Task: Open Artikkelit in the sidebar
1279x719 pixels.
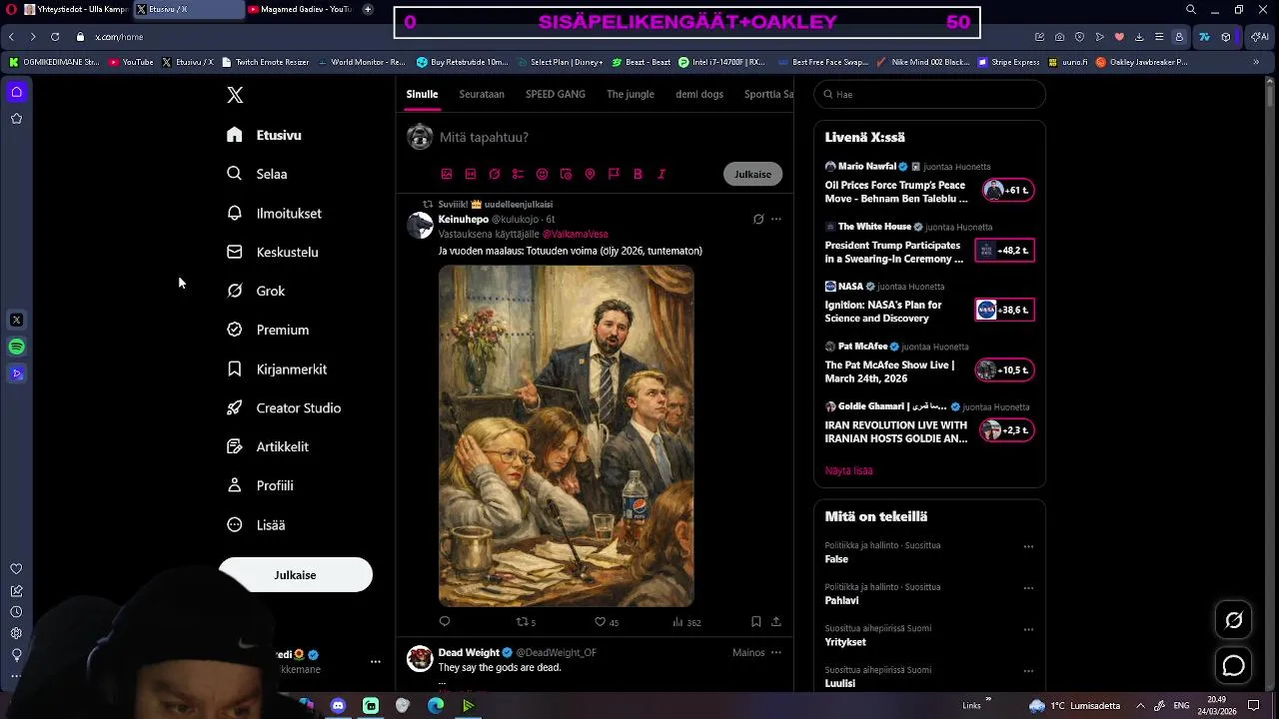Action: pos(268,446)
